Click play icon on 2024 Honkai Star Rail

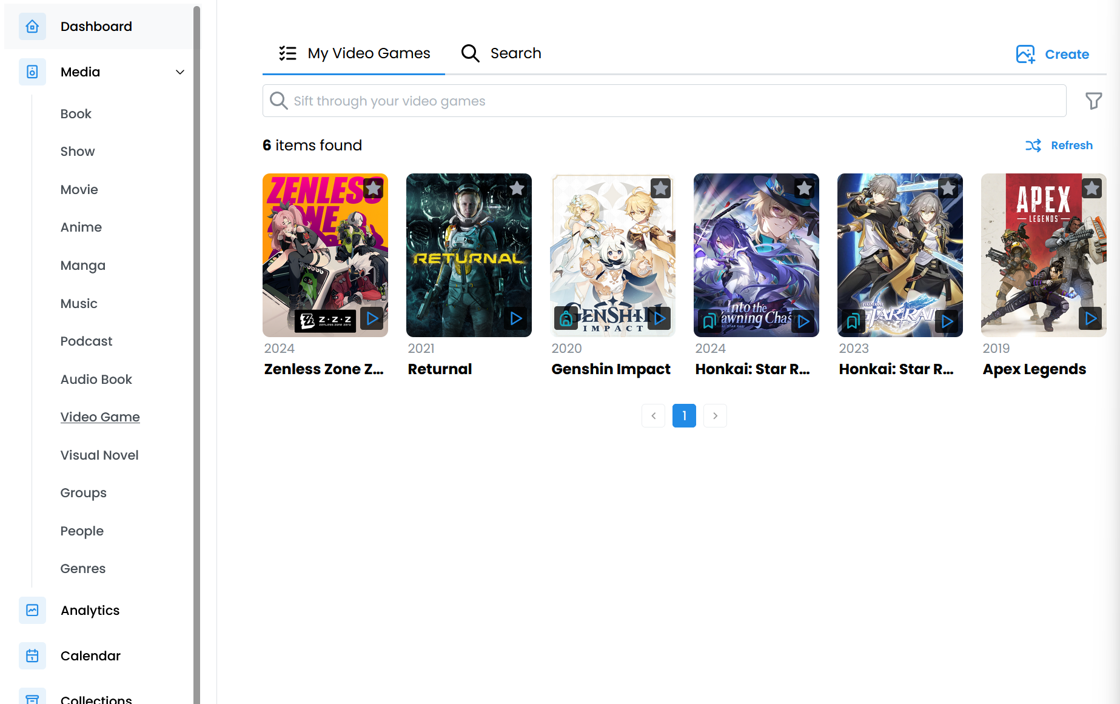803,321
